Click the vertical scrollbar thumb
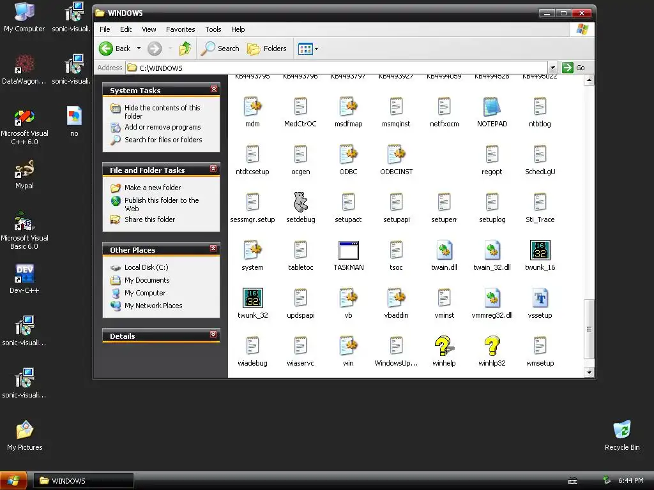 [589, 329]
